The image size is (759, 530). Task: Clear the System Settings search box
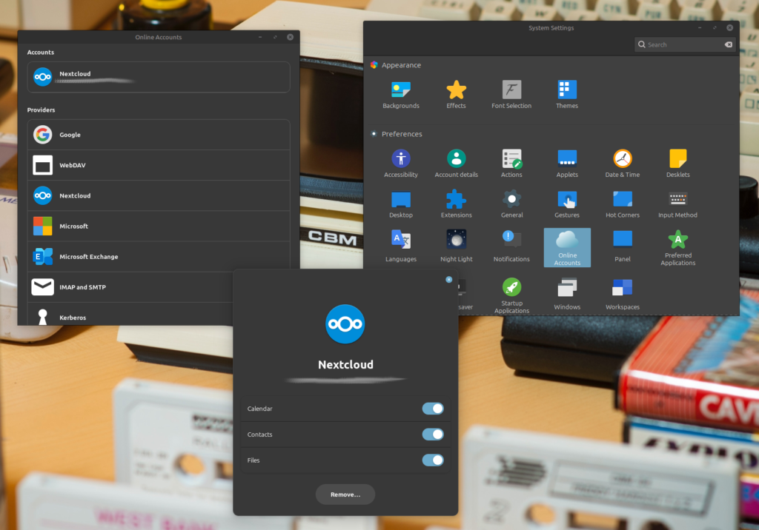[728, 44]
